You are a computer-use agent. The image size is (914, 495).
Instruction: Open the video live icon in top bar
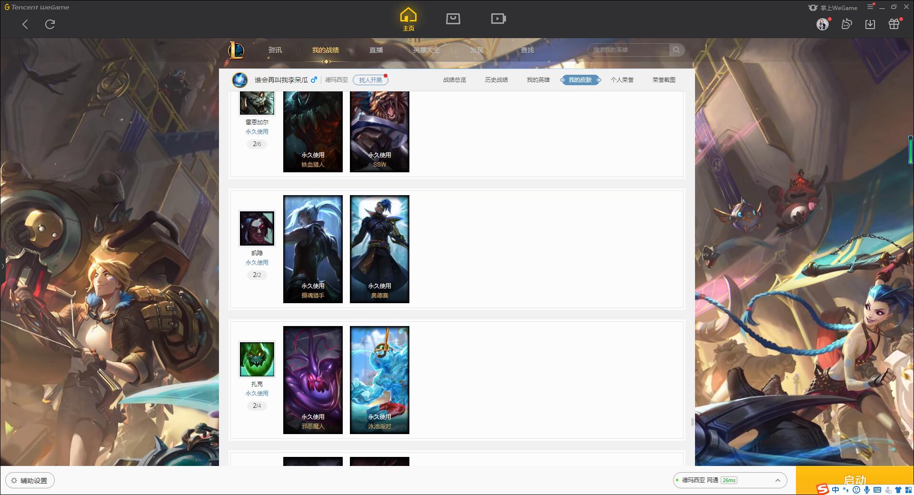coord(498,19)
